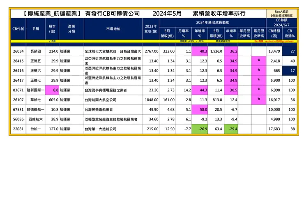Select CB code 22081
304x215 pixels.
[x=18, y=129]
